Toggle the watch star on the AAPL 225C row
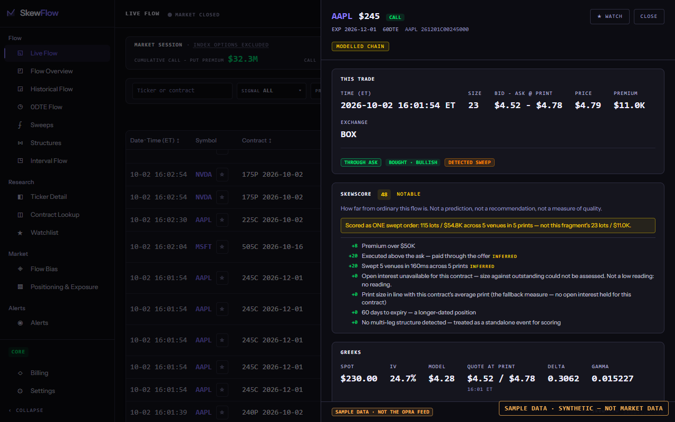 tap(222, 220)
